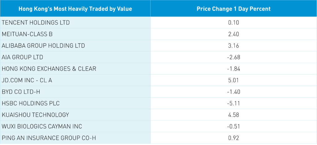Select JD.com's 5.01 percent change
This screenshot has height=145, width=317.
[x=233, y=80]
